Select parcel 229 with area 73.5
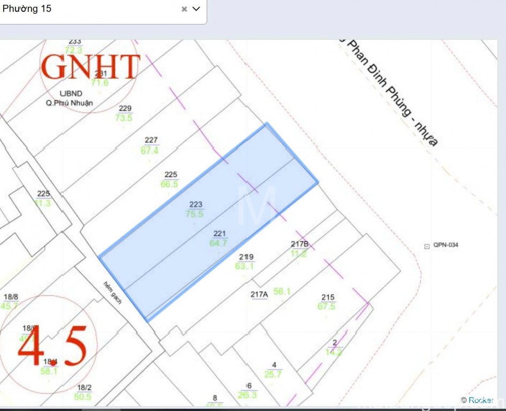This screenshot has width=506, height=411. pyautogui.click(x=124, y=113)
